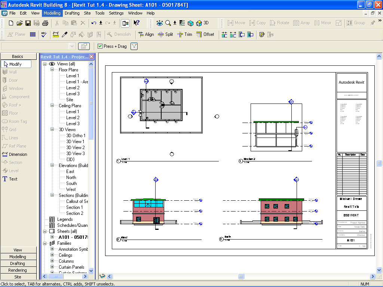The width and height of the screenshot is (383, 287).
Task: Click the Filter selection funnel icon
Action: coord(134,46)
